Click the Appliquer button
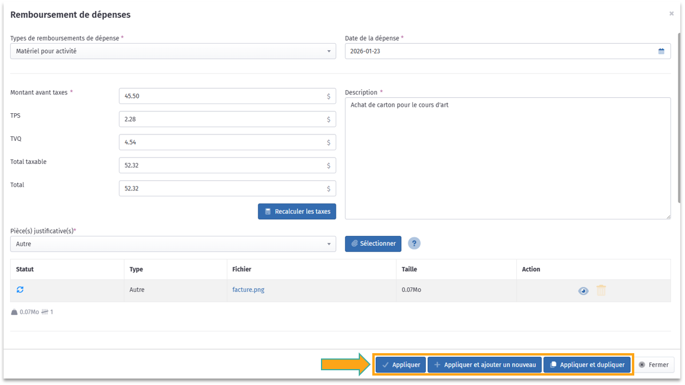 401,365
